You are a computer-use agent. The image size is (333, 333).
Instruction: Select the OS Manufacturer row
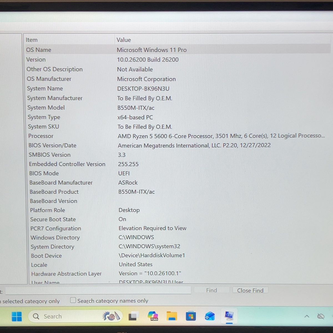tap(178, 79)
